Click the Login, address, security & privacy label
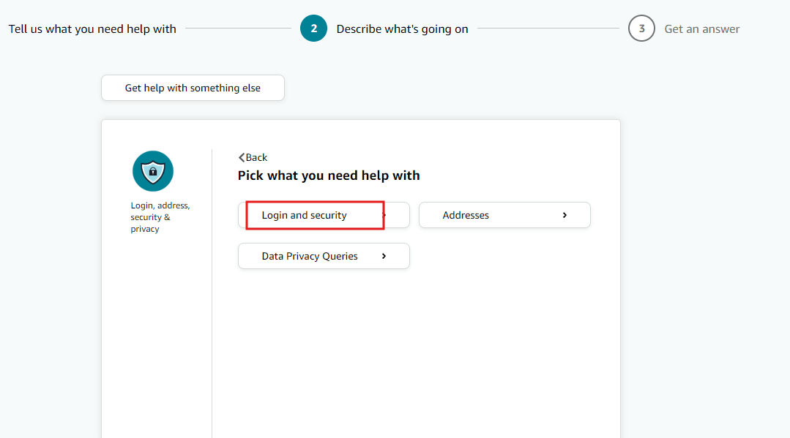This screenshot has height=438, width=790. pos(160,217)
